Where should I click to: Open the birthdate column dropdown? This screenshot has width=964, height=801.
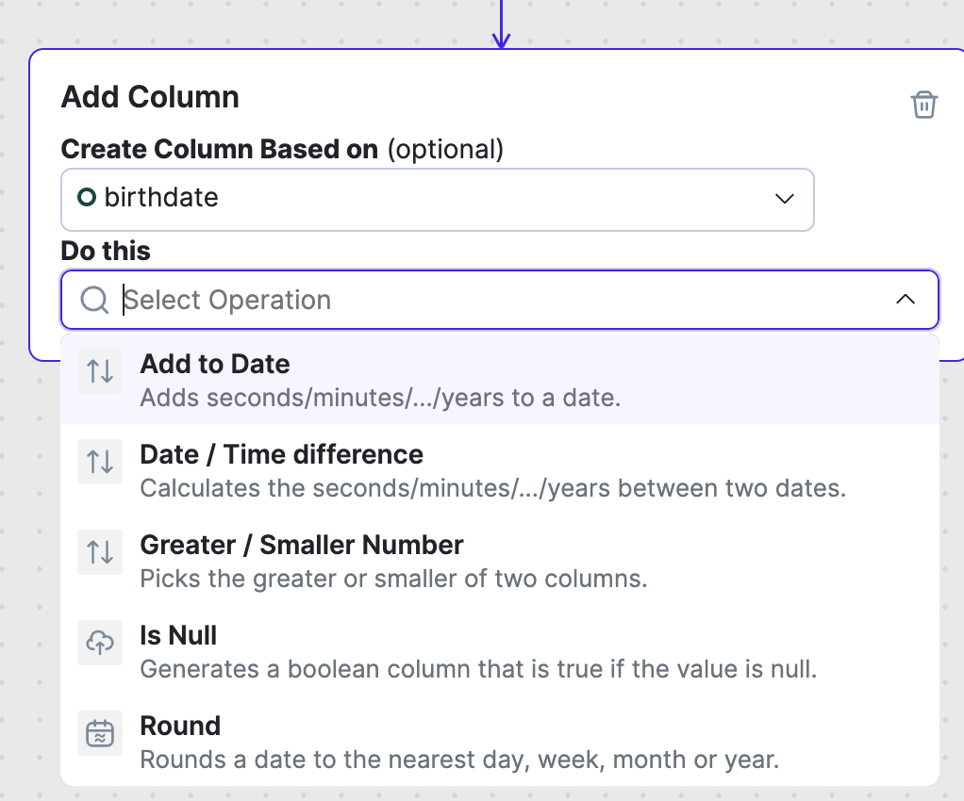pos(437,199)
